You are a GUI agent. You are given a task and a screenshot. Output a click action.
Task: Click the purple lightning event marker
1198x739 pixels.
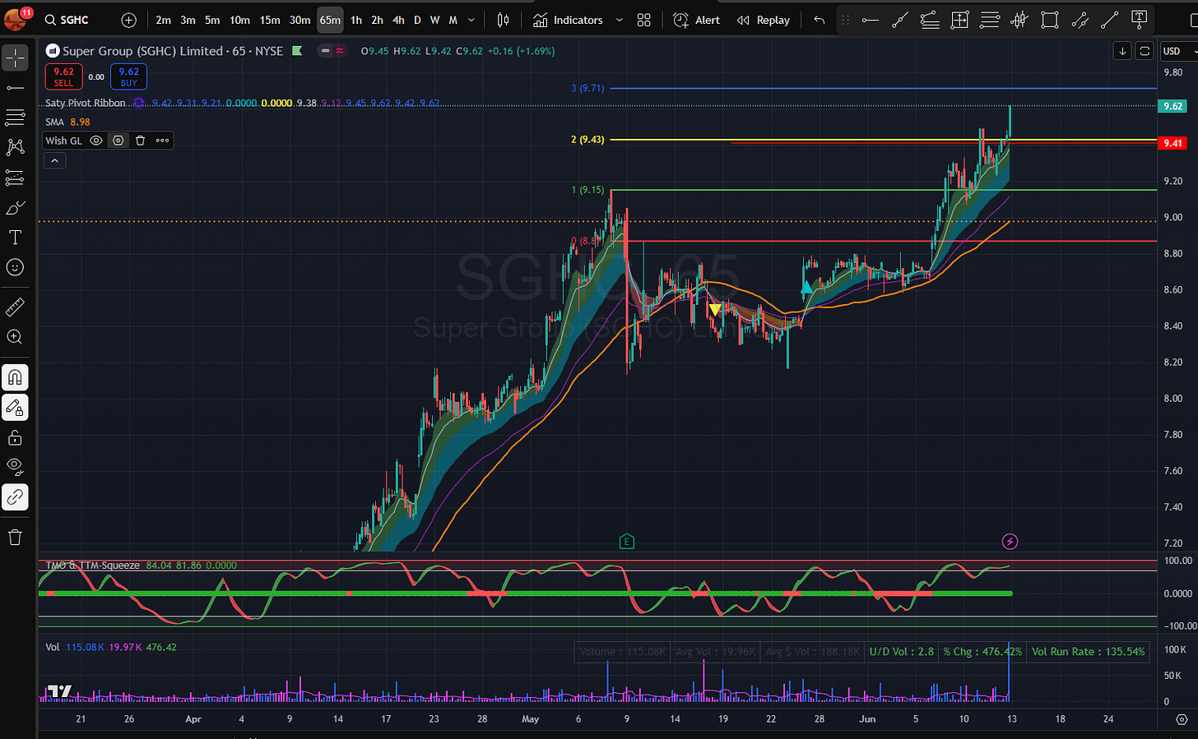1010,541
